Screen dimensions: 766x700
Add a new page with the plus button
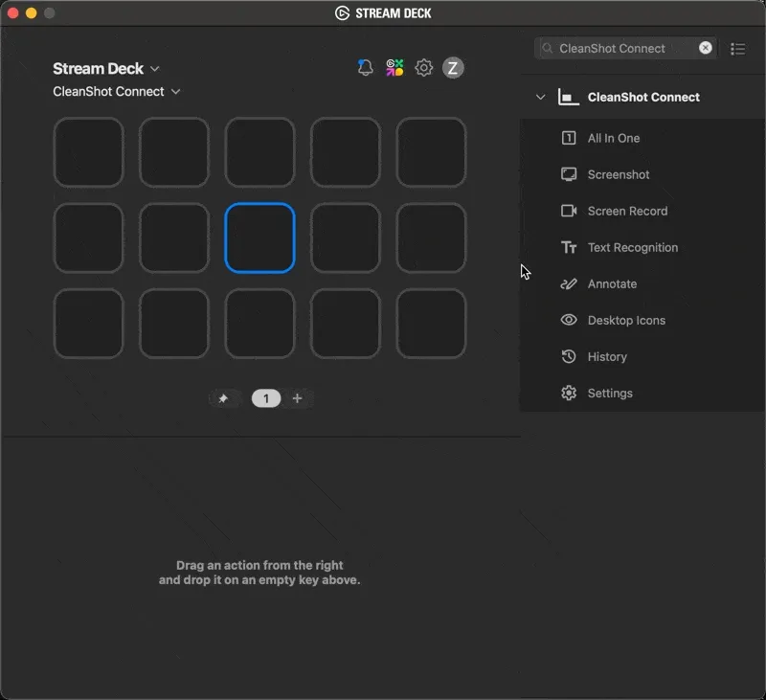click(x=298, y=397)
